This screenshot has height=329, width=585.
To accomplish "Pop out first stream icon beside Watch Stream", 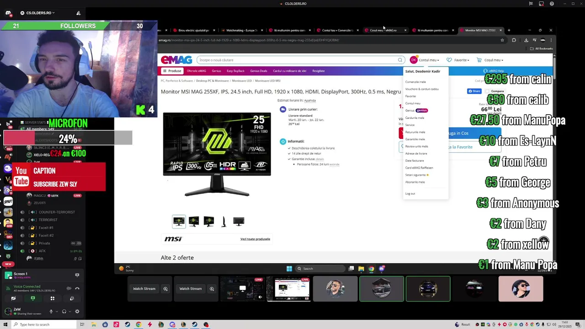I will pyautogui.click(x=165, y=289).
